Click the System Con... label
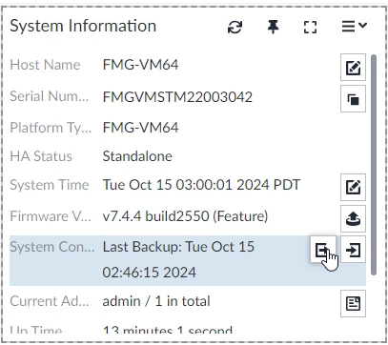This screenshot has height=345, width=388. (x=52, y=247)
